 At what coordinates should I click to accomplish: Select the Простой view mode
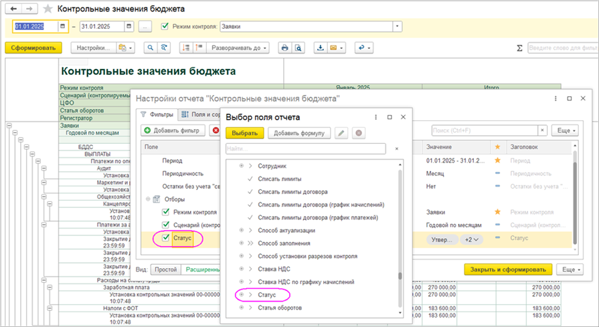166,269
